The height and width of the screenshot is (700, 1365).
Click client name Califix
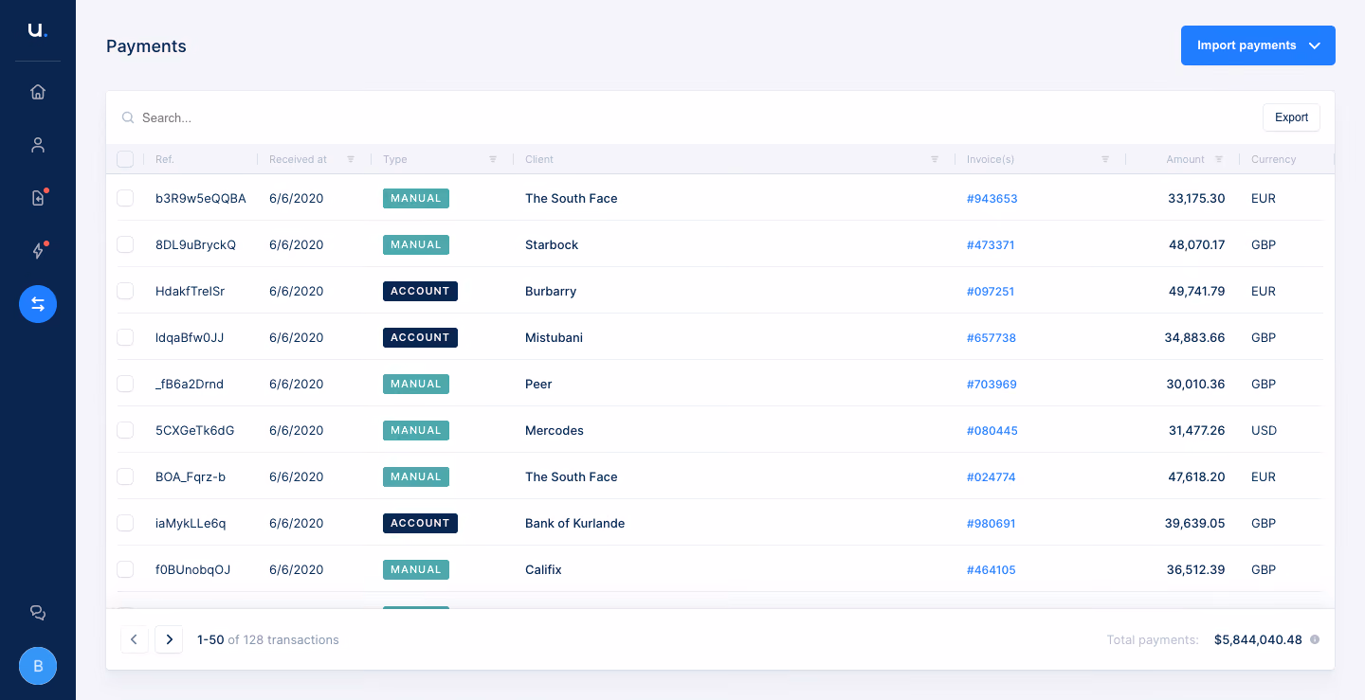(543, 569)
